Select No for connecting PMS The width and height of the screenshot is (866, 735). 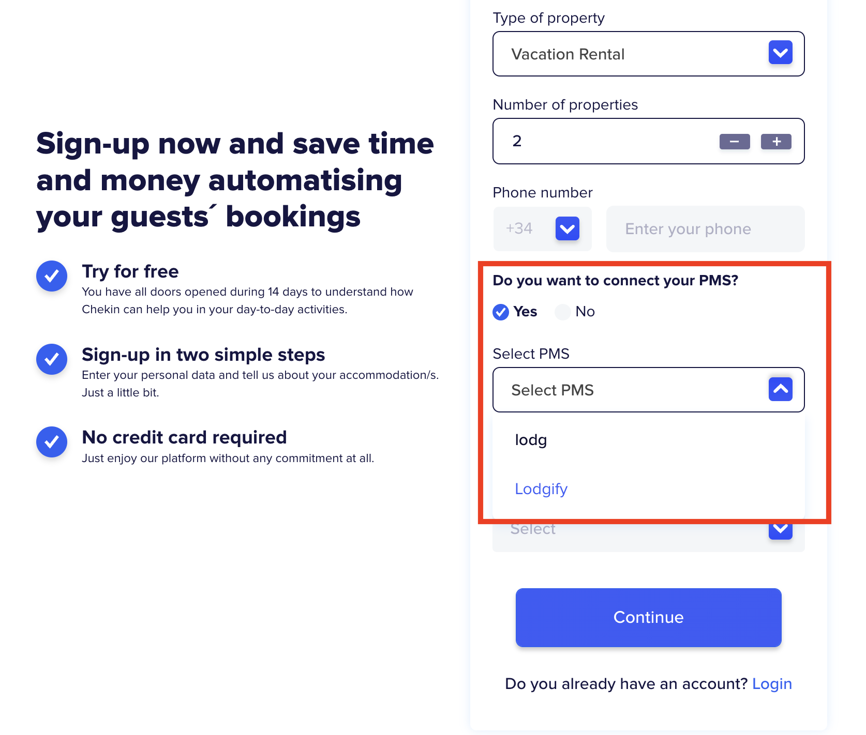(563, 312)
